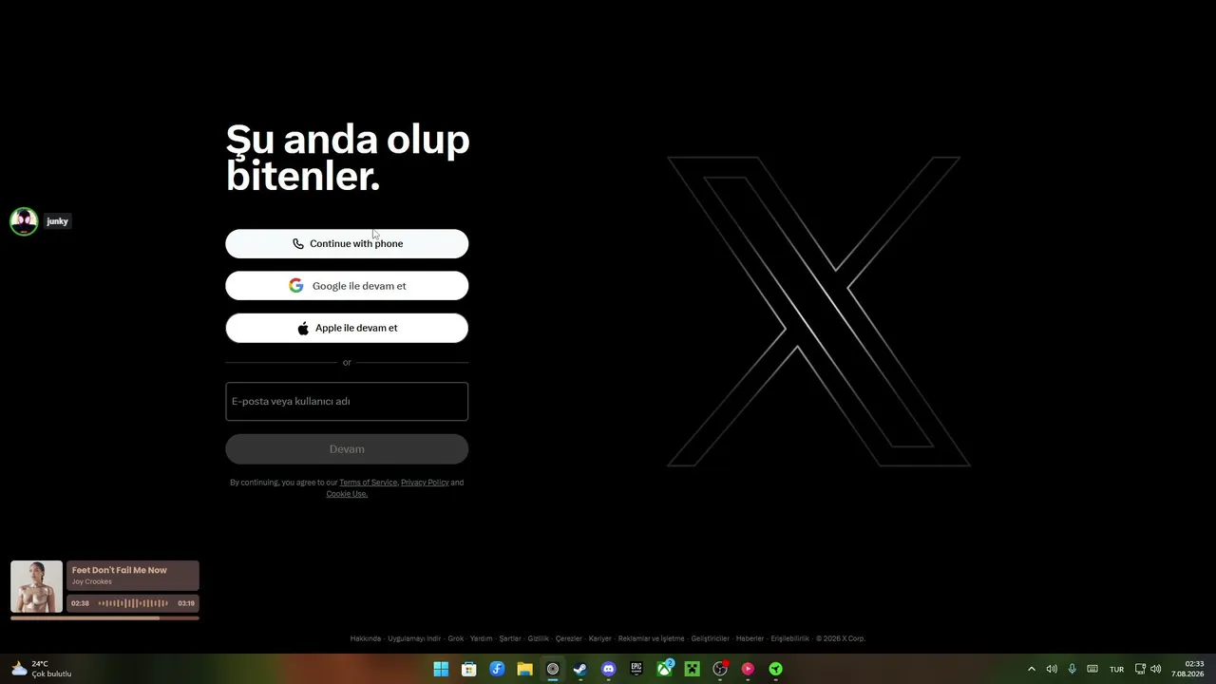Switch the TUR input language indicator

[x=1117, y=669]
